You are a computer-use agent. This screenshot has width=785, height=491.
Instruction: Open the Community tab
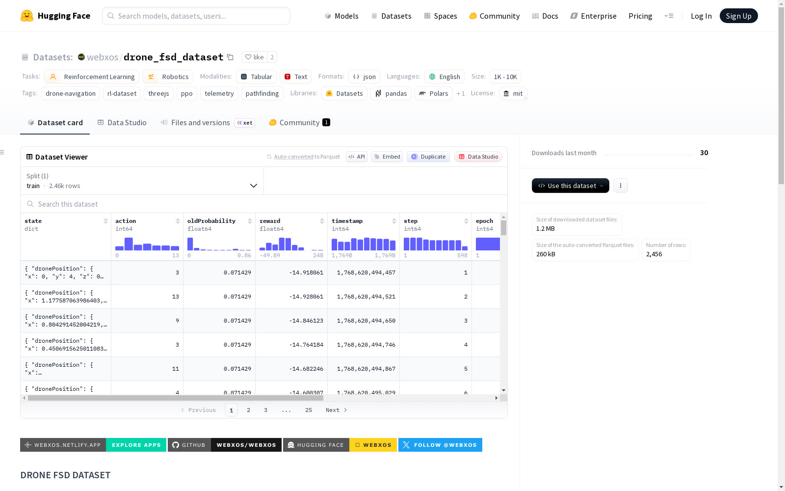pyautogui.click(x=299, y=123)
